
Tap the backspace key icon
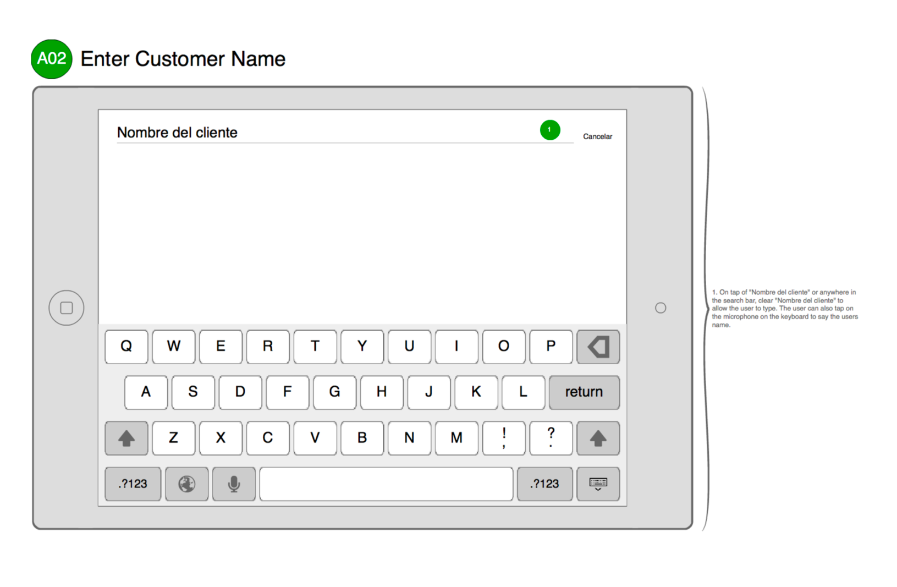[598, 347]
